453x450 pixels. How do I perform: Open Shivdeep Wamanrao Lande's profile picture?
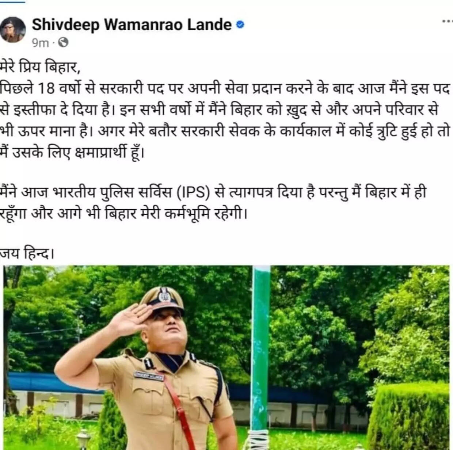point(13,30)
